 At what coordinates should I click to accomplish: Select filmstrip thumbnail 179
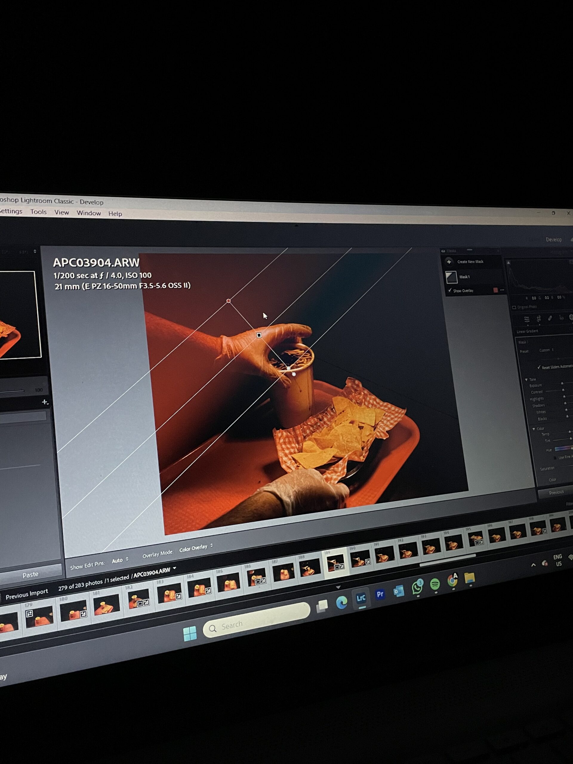(40, 616)
